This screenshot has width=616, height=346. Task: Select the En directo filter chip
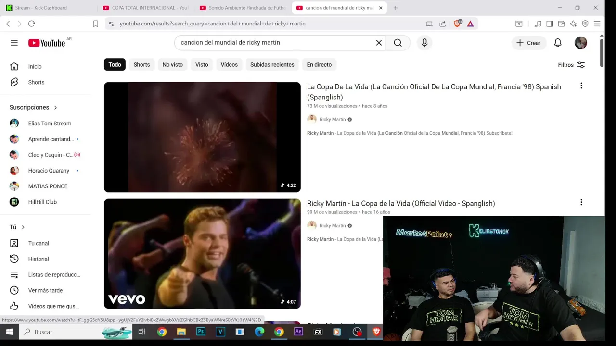tap(319, 64)
